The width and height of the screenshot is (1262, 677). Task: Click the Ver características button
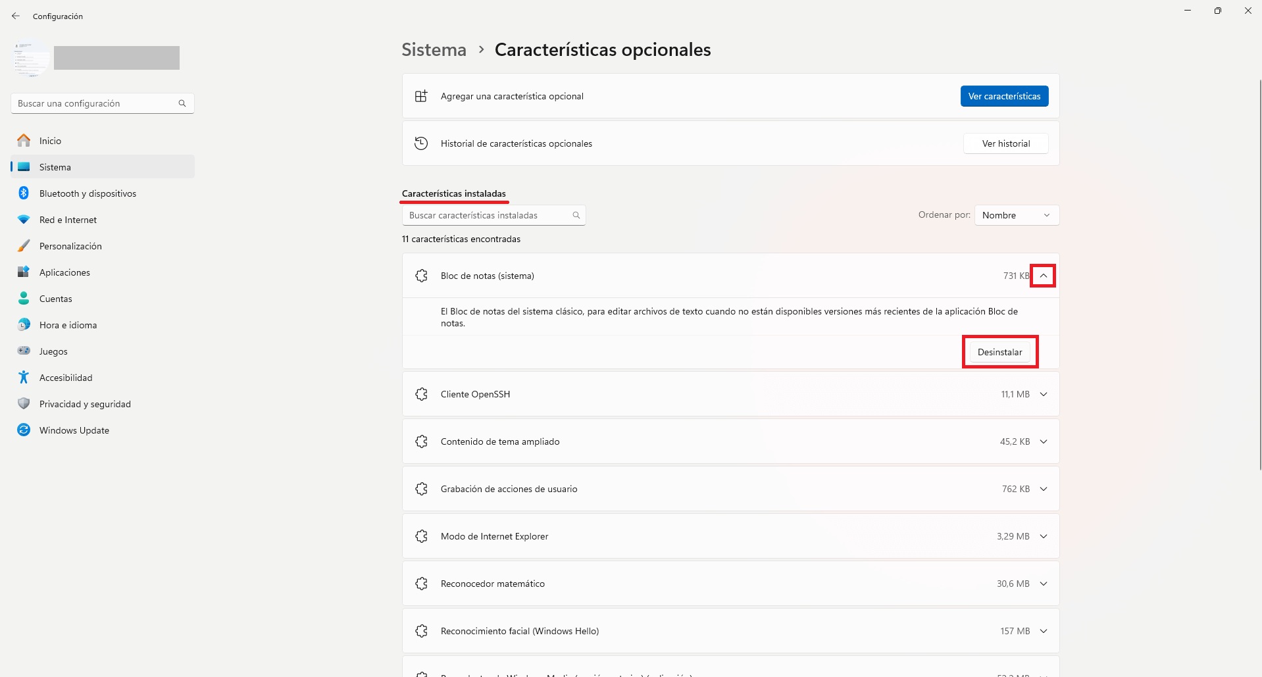[1004, 96]
